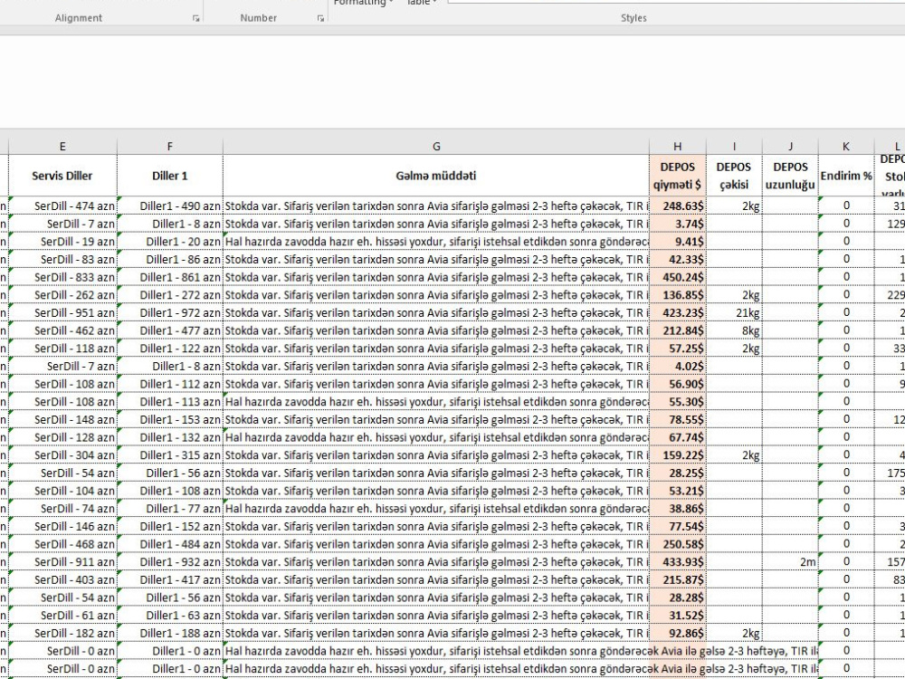Select cell 'Diller1 - 20 azn'

(x=170, y=242)
